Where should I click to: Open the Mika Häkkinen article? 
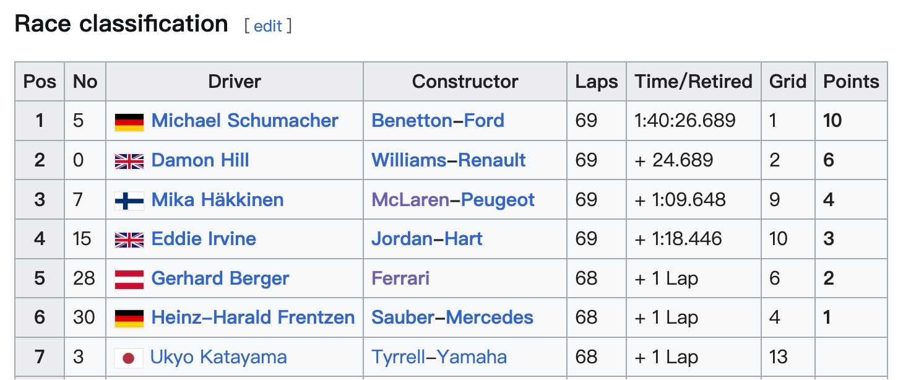[x=218, y=200]
